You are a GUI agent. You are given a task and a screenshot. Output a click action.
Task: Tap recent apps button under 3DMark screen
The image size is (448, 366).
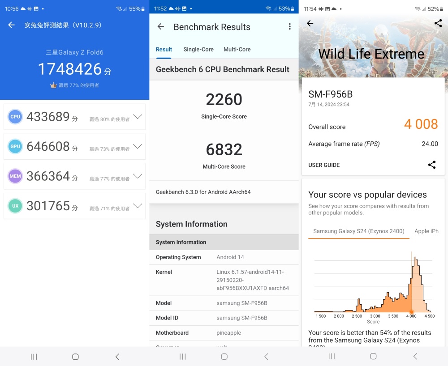click(332, 356)
